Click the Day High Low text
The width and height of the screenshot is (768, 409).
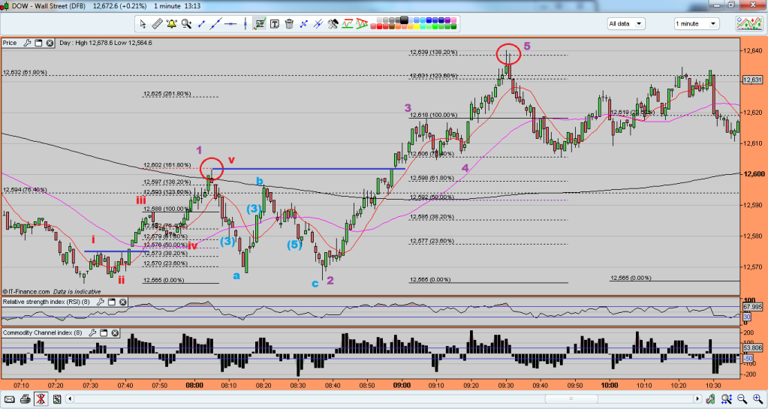coord(106,43)
